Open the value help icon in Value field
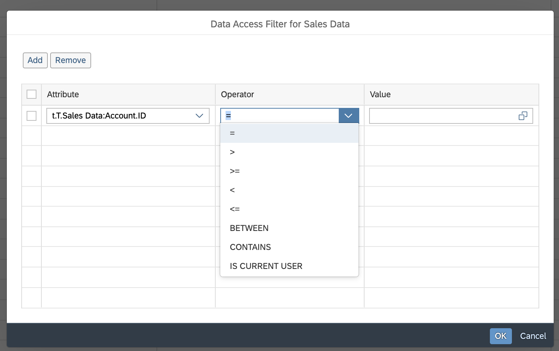The height and width of the screenshot is (351, 559). coord(523,116)
